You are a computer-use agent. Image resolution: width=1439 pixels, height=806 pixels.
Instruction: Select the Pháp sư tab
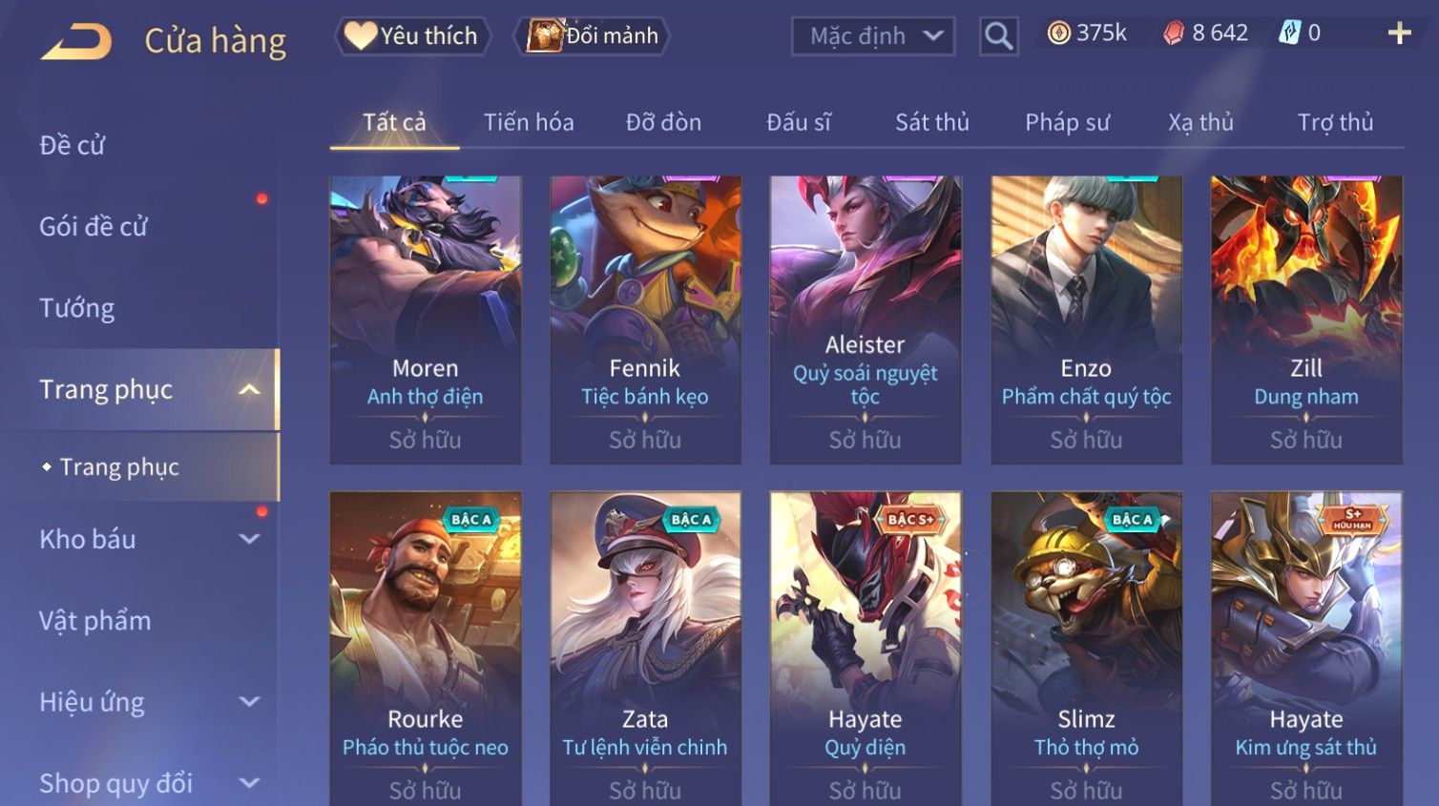tap(1067, 122)
